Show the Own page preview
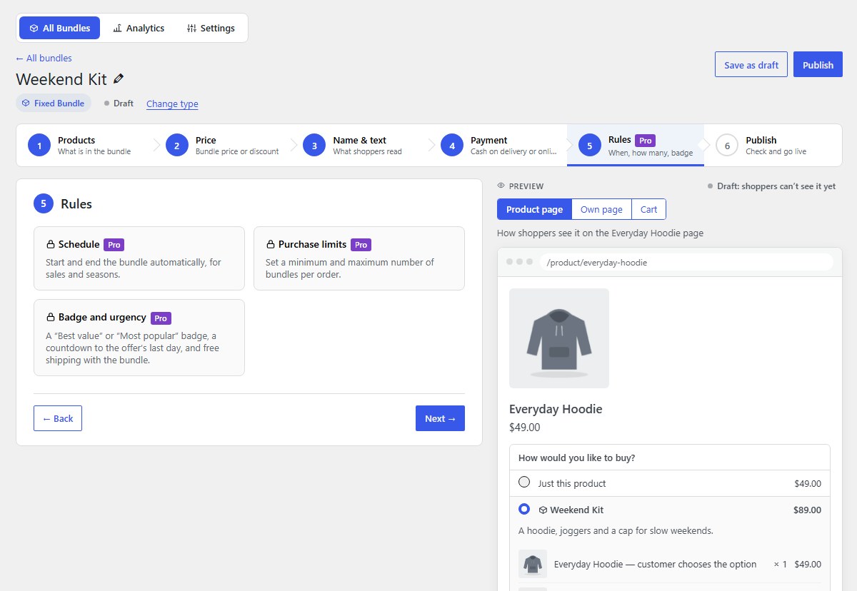The image size is (857, 591). tap(601, 209)
